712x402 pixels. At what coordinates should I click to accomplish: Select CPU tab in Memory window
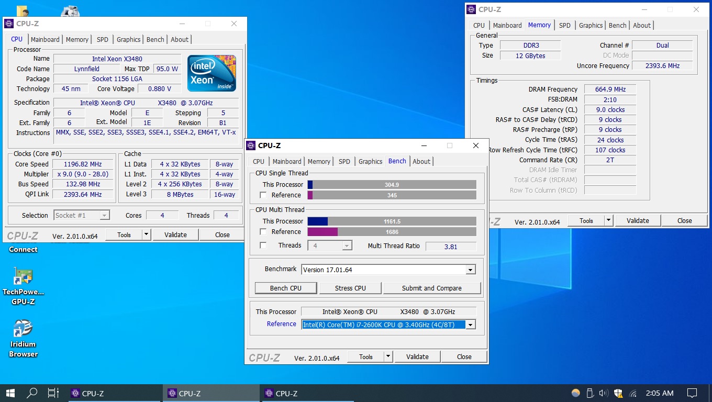pos(479,25)
